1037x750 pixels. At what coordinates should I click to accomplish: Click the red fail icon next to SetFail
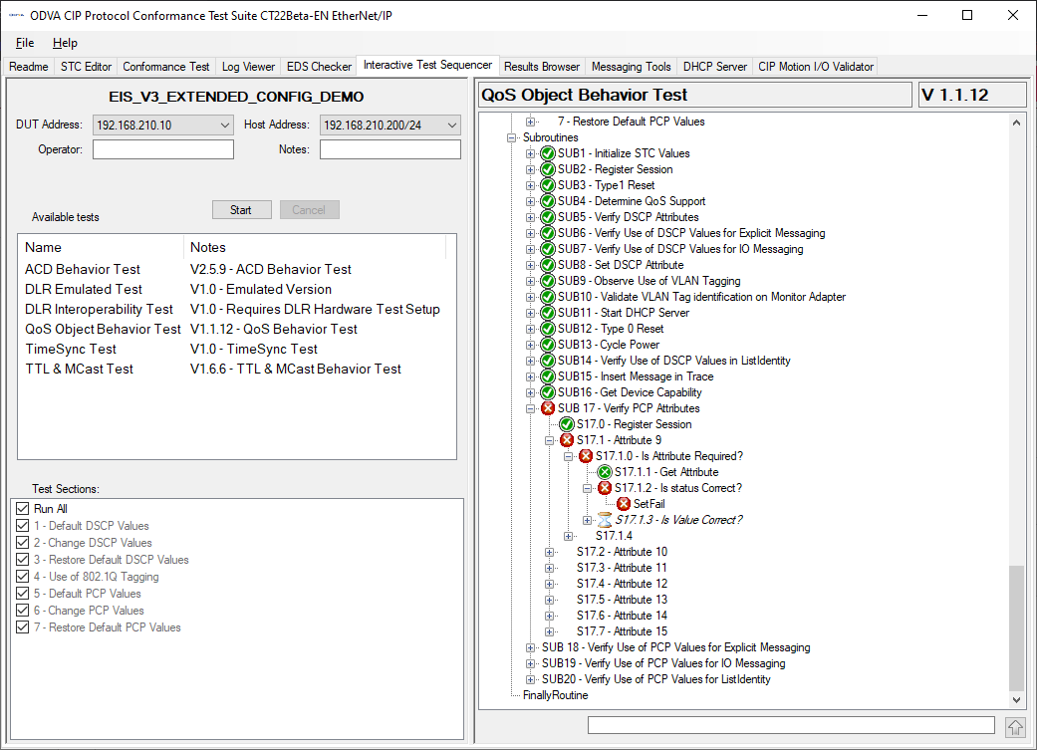pyautogui.click(x=624, y=504)
